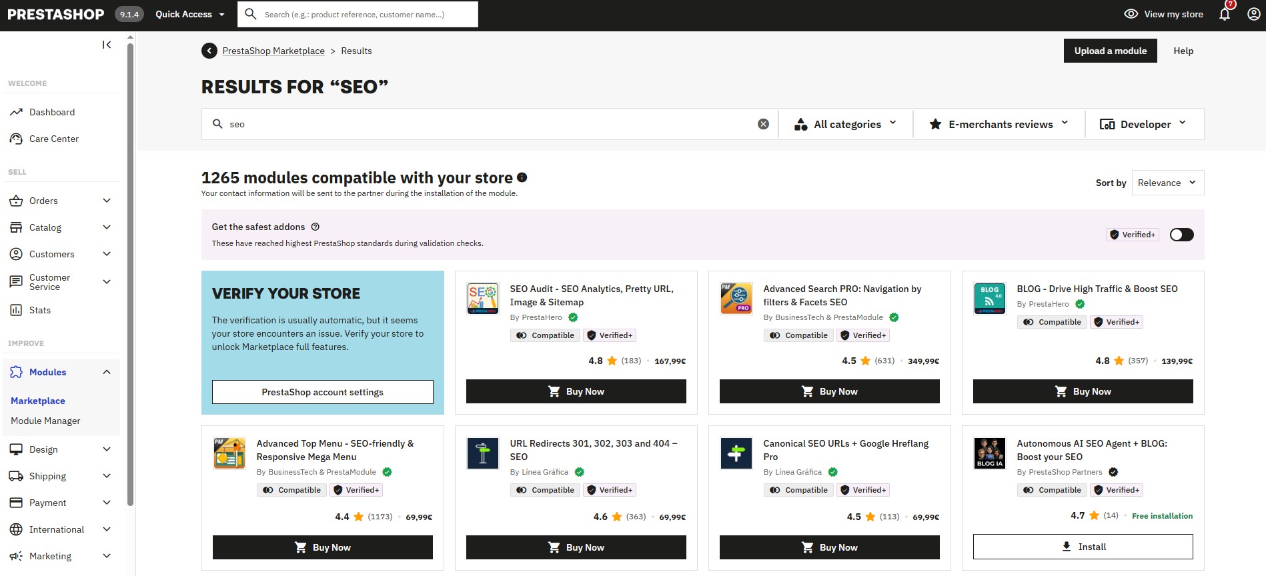Click the PrestaShop logo
1266x576 pixels.
[56, 14]
